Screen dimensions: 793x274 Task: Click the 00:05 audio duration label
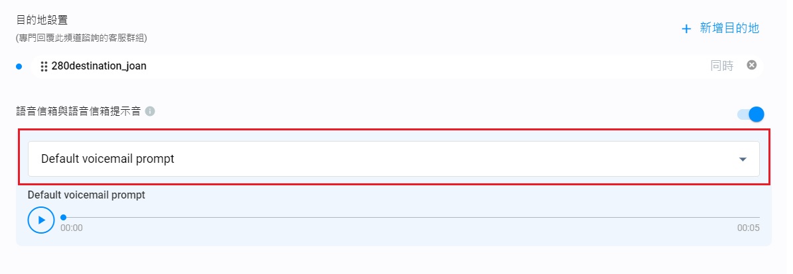click(748, 228)
